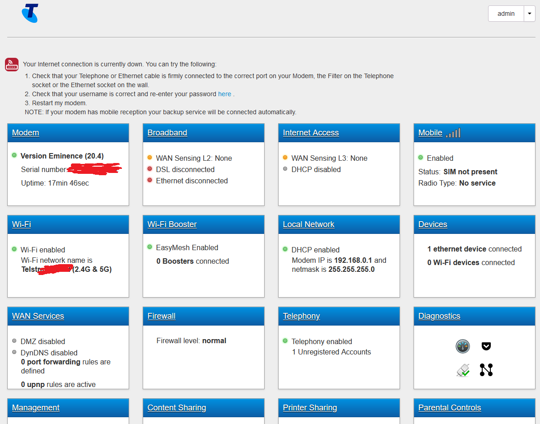Open the Mobile card heading

click(x=430, y=133)
